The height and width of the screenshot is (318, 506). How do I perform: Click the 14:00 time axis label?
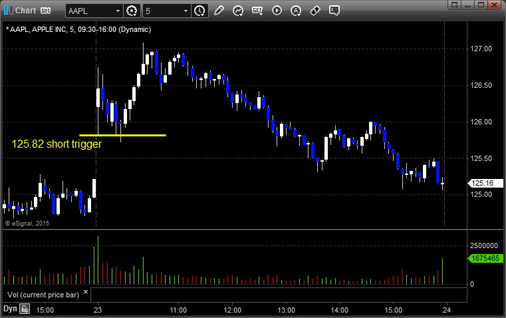[340, 310]
